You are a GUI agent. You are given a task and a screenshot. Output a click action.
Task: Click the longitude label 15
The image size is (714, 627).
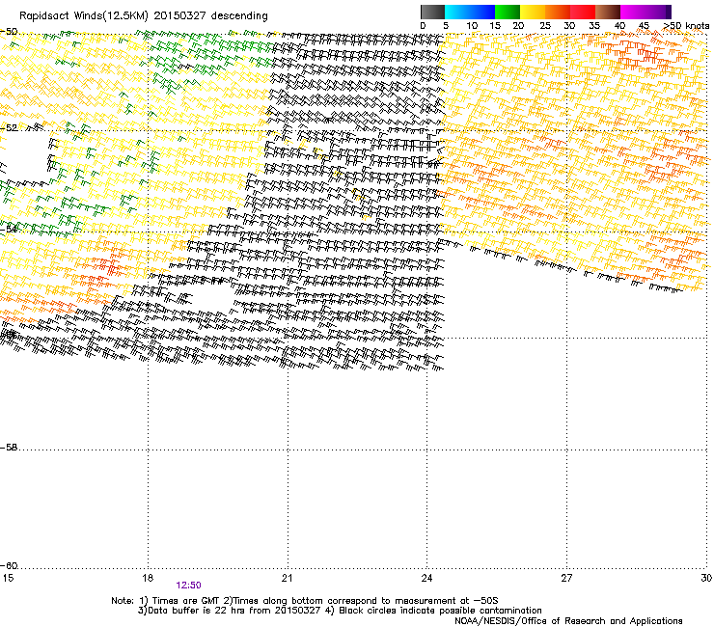point(8,578)
